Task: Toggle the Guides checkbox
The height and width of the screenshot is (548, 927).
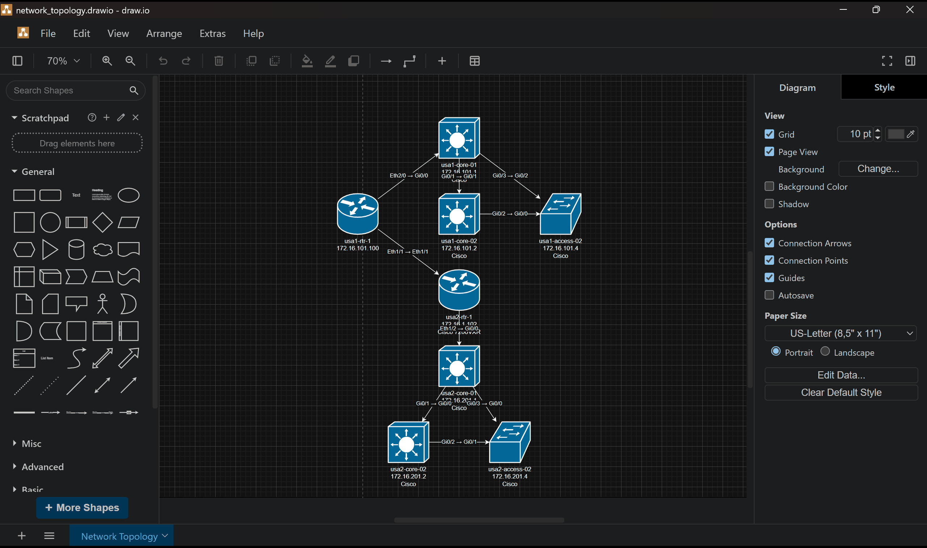Action: pos(769,278)
